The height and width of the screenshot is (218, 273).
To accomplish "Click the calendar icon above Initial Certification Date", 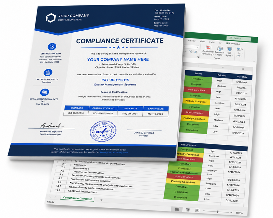I will click(x=45, y=92).
